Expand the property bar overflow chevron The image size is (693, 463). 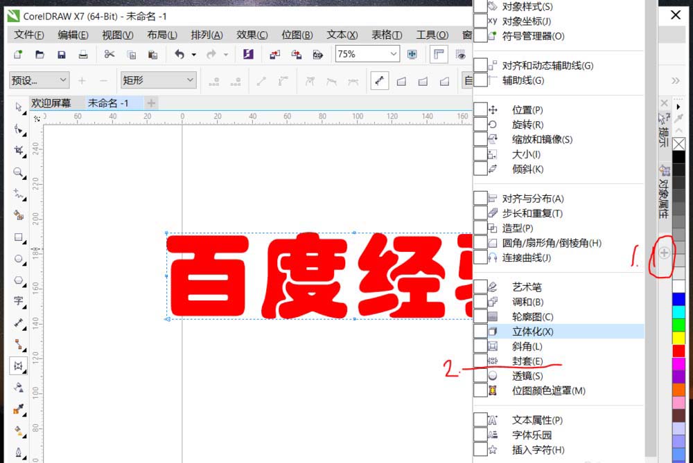click(675, 80)
